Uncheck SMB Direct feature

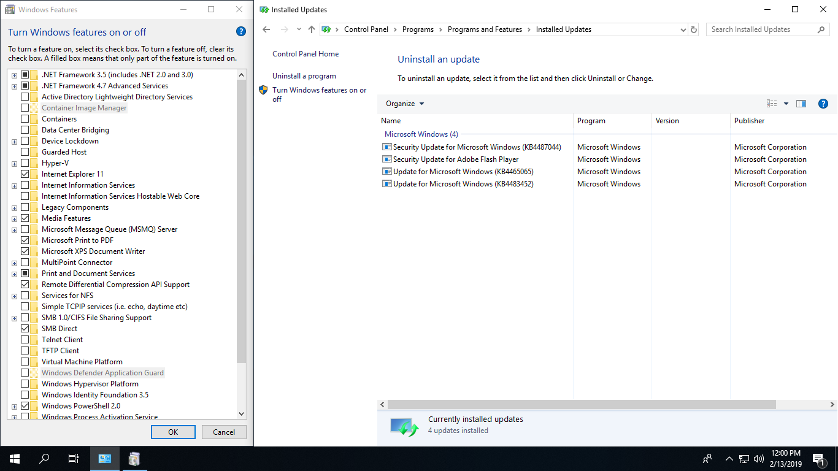[x=25, y=329]
